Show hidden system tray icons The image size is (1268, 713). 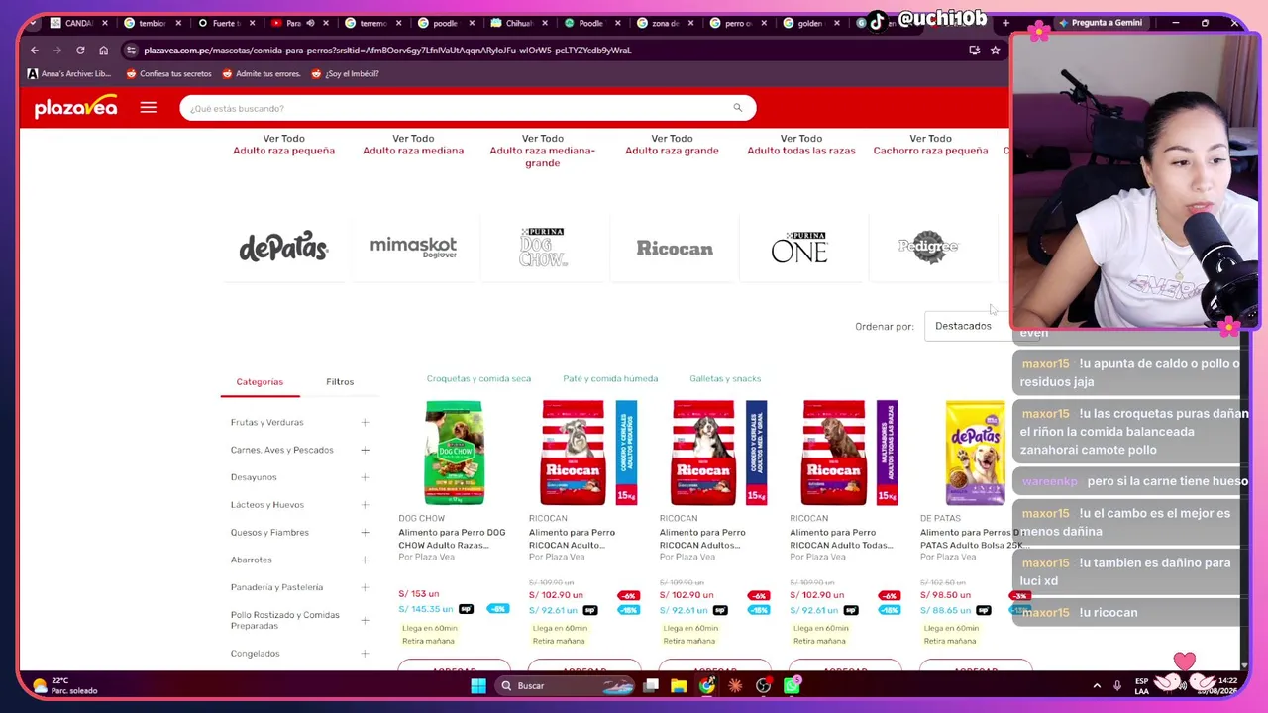tap(1097, 685)
